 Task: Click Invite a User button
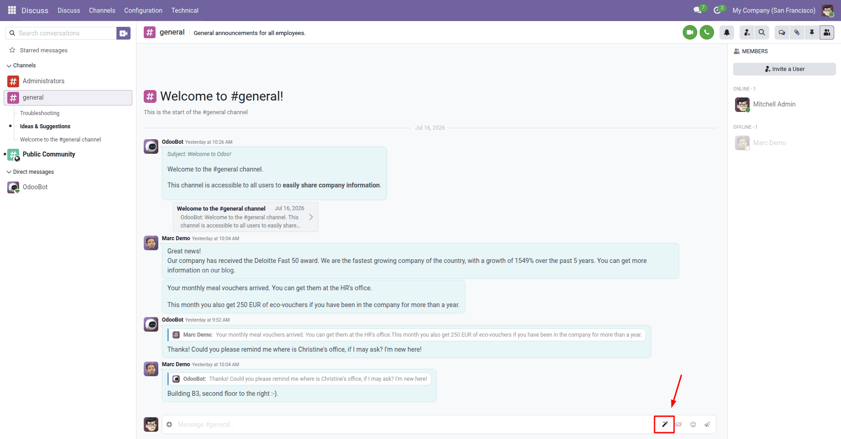pyautogui.click(x=784, y=69)
